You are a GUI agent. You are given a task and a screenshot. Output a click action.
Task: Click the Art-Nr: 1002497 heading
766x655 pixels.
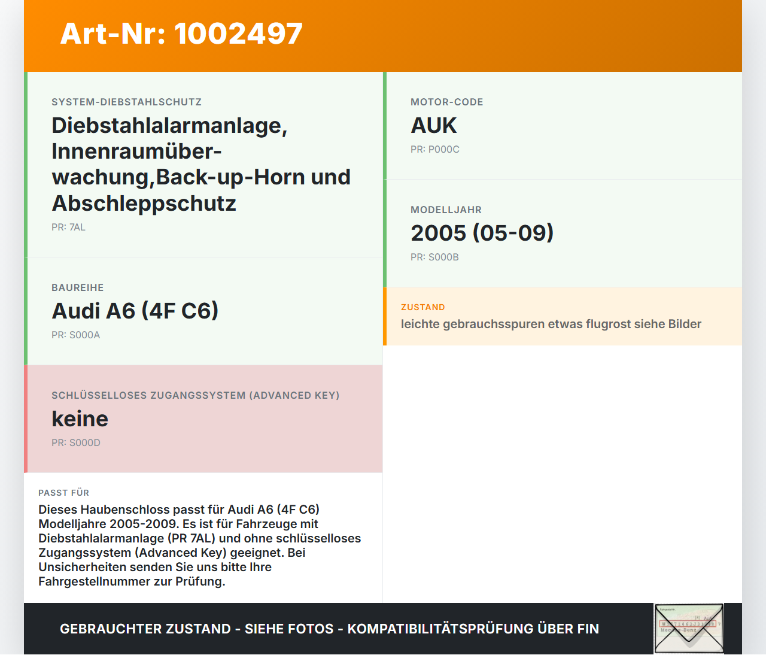181,34
